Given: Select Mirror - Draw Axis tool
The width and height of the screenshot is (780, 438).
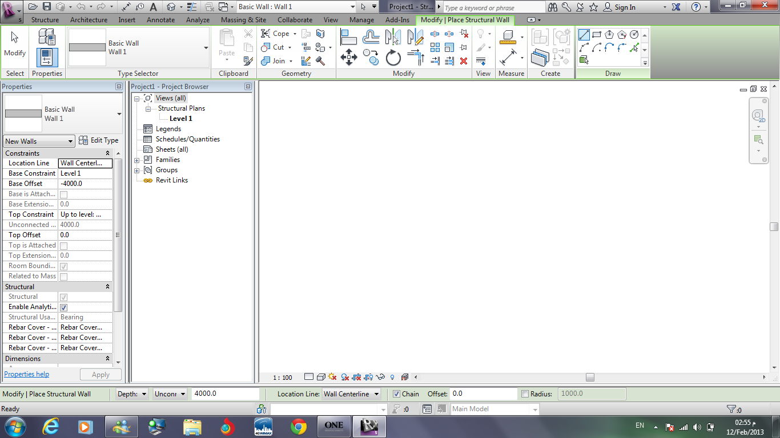Looking at the screenshot, I should pos(415,38).
